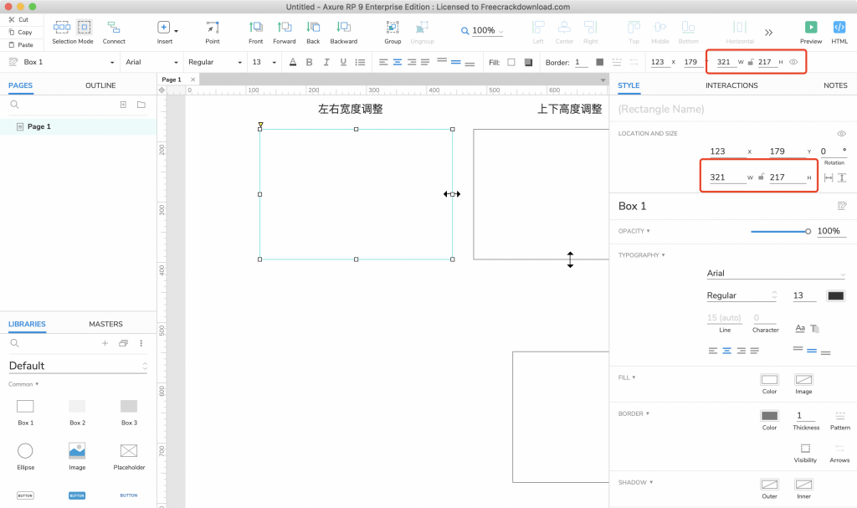The height and width of the screenshot is (508, 857).
Task: Open the HTML publish icon
Action: [839, 28]
